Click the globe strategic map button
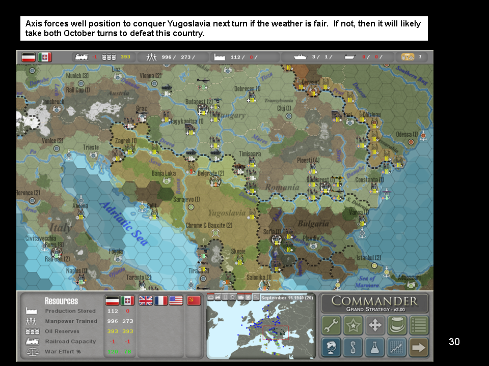This screenshot has width=489, height=366. (x=331, y=348)
